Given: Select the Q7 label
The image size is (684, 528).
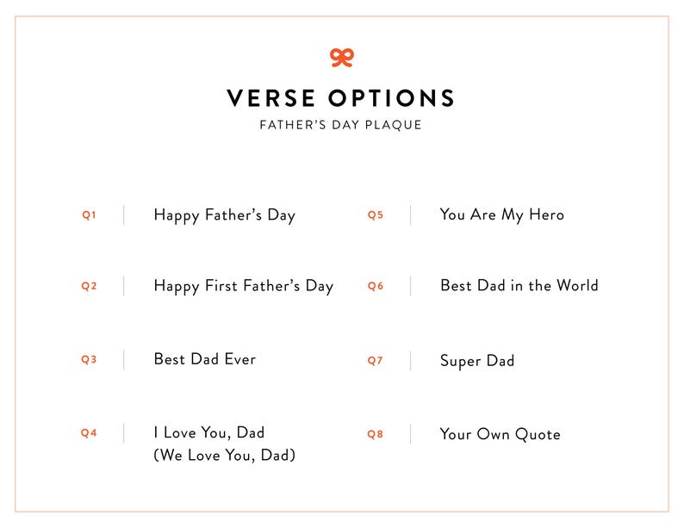Looking at the screenshot, I should pos(375,361).
